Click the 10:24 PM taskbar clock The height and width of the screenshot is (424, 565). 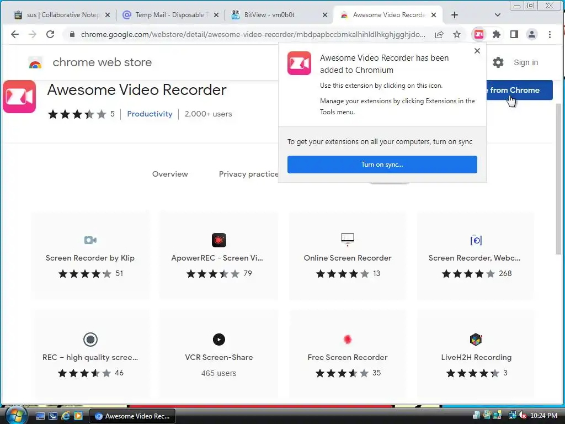(x=543, y=416)
